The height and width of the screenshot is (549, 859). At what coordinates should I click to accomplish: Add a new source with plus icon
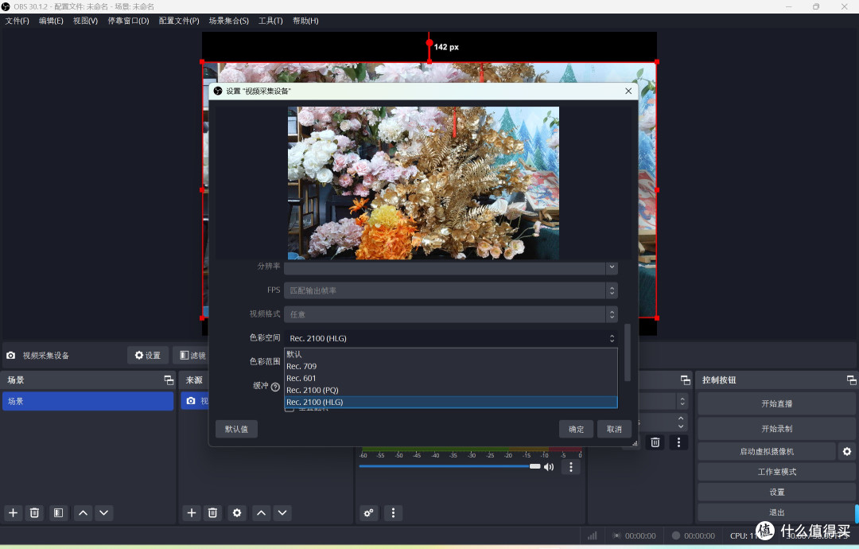[x=191, y=513]
